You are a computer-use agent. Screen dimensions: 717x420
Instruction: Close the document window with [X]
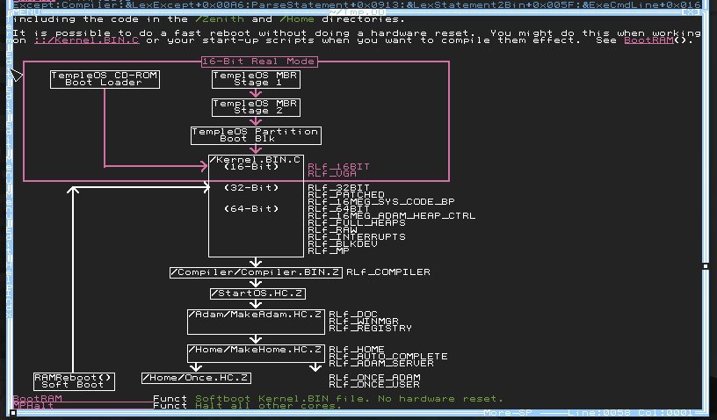point(690,12)
